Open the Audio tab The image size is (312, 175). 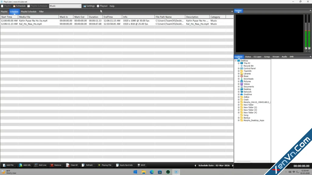click(x=284, y=57)
